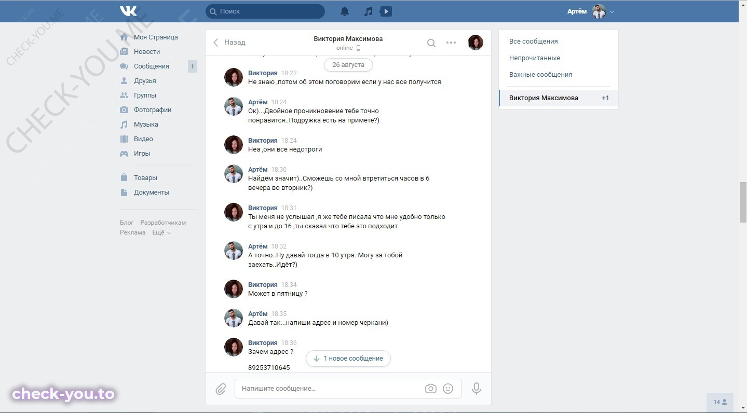Open Товары in sidebar
The image size is (747, 413).
point(145,178)
